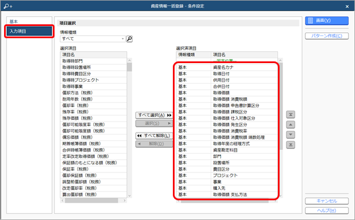Select 改定償却率（税務） in the left list
Image resolution: width=355 pixels, height=220 pixels.
coord(93,188)
